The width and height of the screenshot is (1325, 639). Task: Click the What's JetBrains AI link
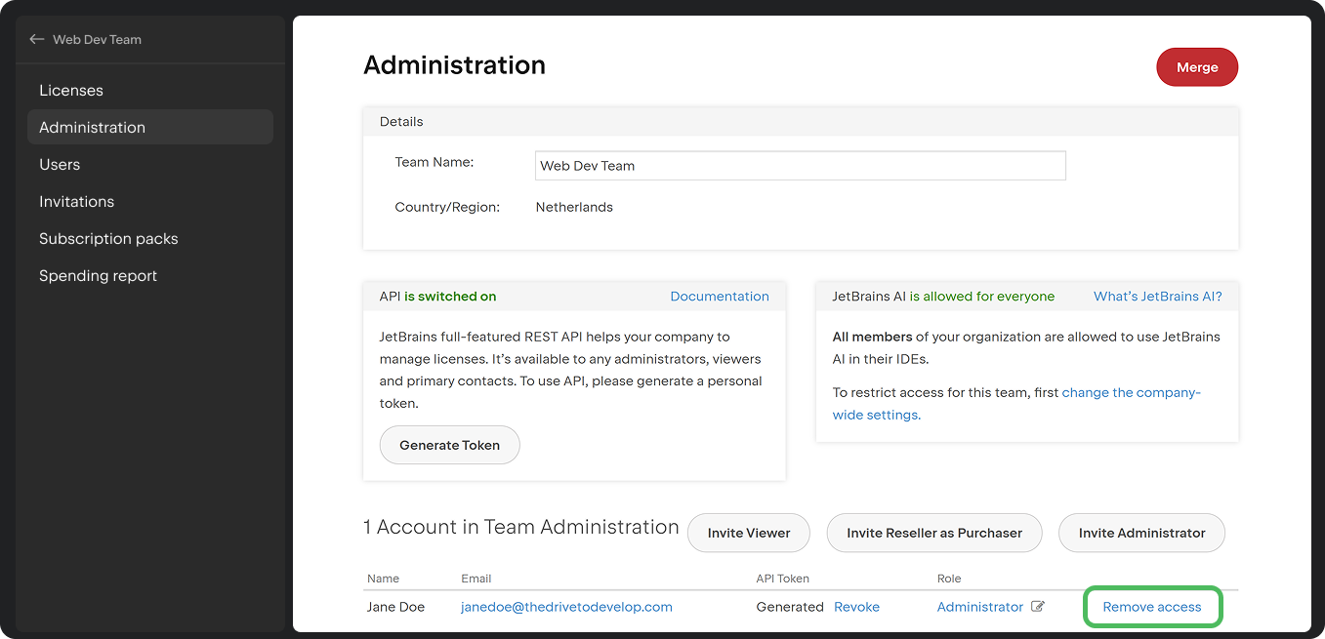coord(1158,296)
